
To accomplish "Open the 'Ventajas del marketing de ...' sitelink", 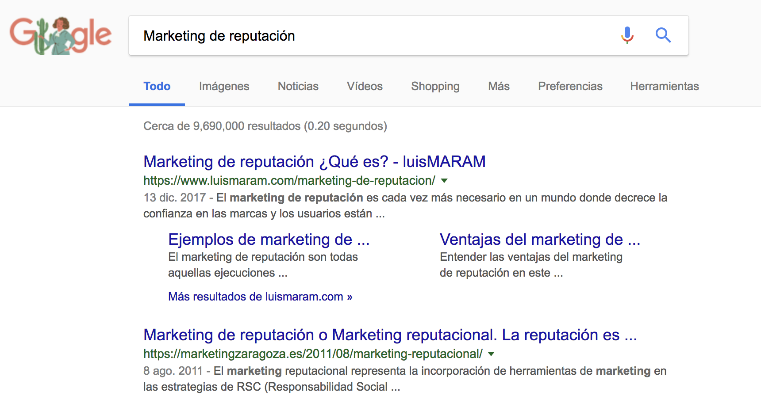I will pyautogui.click(x=540, y=240).
